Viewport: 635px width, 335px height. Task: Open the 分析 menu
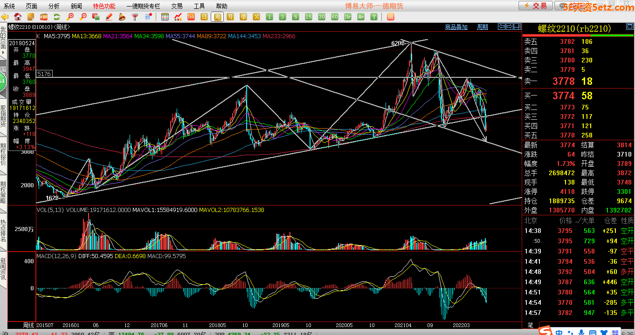(54, 6)
